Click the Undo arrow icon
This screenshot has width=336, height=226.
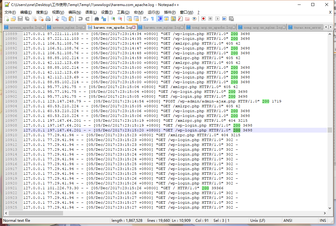[80, 19]
